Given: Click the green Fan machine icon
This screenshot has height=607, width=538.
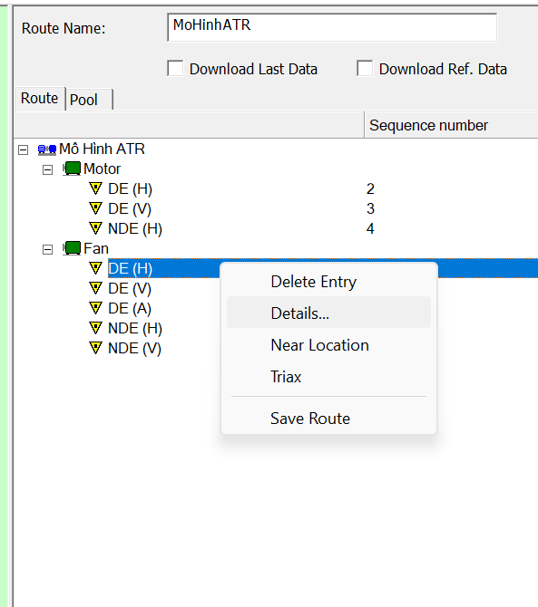Looking at the screenshot, I should 72,248.
